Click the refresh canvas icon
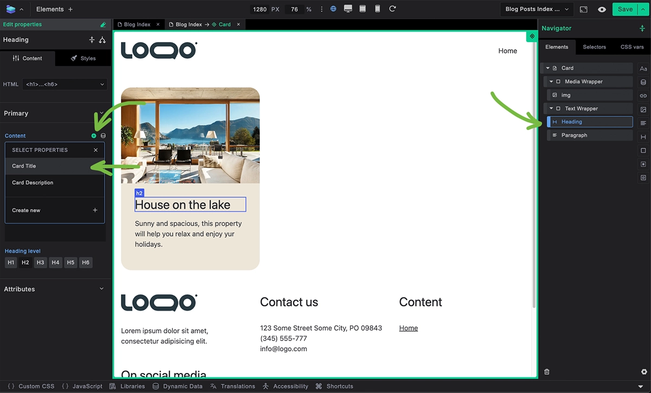 click(x=392, y=9)
